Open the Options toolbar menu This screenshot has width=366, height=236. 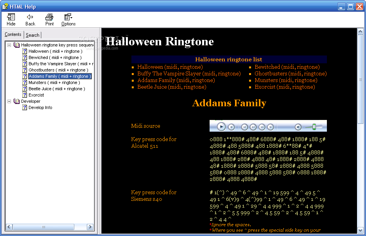(68, 20)
